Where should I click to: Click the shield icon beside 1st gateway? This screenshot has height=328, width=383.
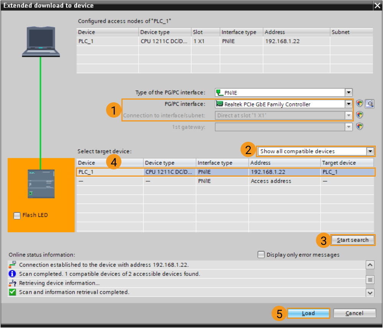[359, 126]
